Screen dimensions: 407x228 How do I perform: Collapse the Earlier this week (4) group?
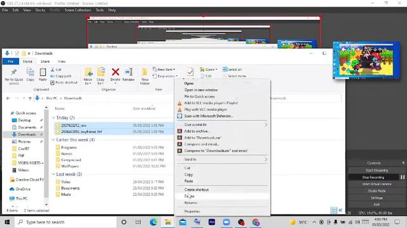coord(53,140)
